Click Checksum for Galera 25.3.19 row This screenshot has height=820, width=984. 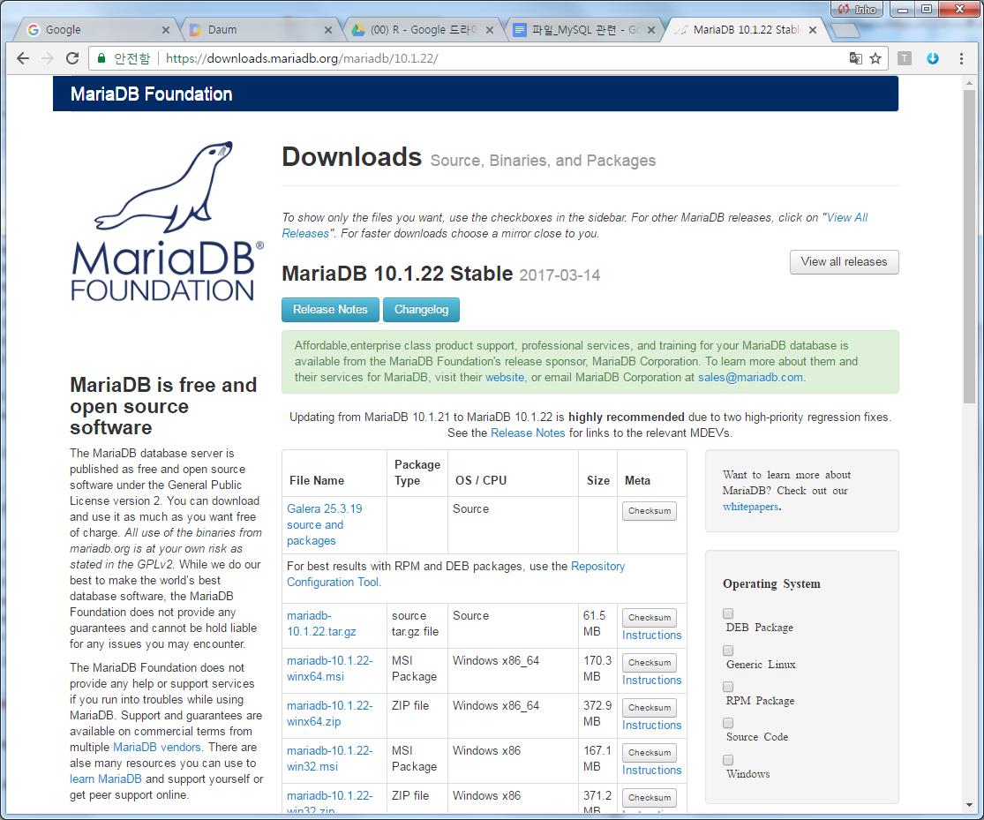[x=650, y=511]
